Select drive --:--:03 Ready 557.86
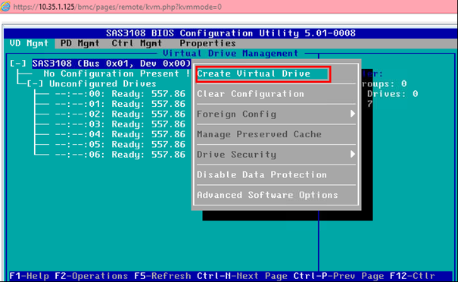 point(120,124)
